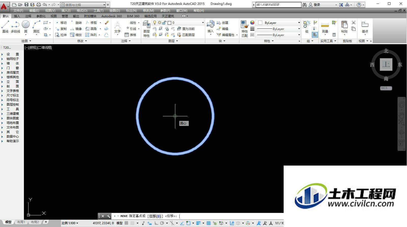Toggle ortho mode in status bar
The image size is (407, 227).
(156, 223)
